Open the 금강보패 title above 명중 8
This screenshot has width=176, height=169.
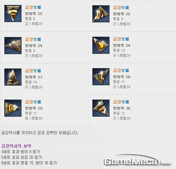33,7
